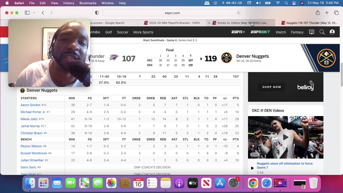Open the History menu

(69, 3)
